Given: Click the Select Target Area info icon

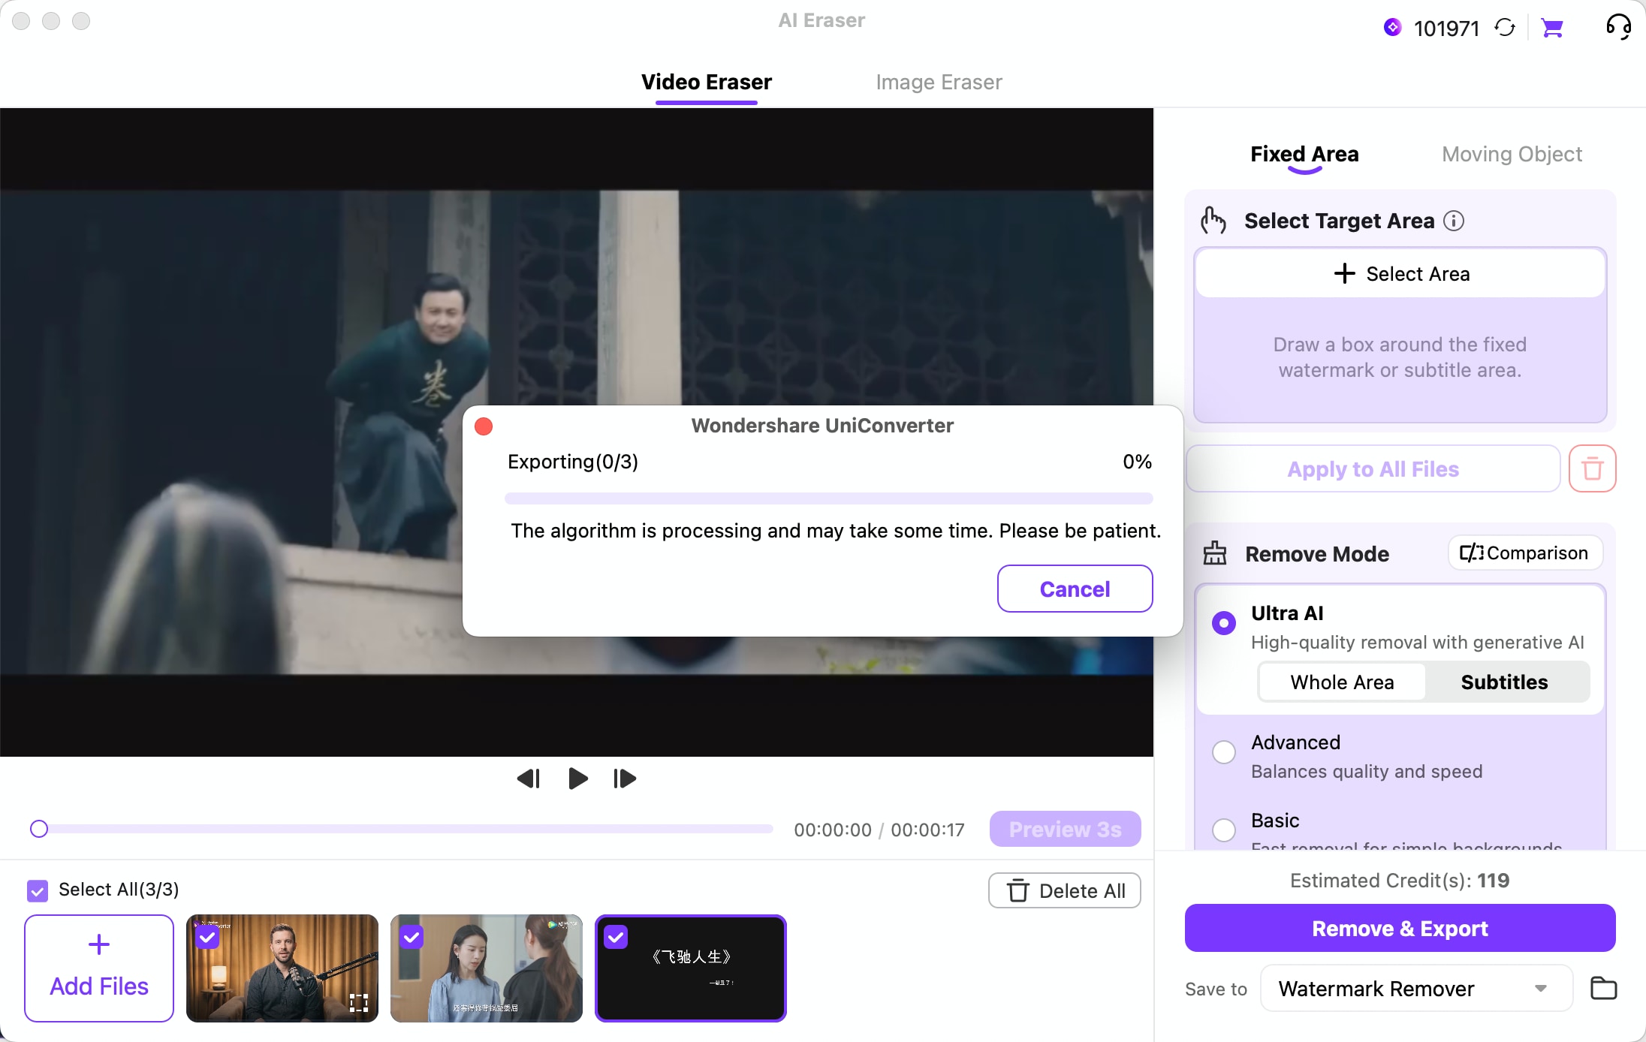Looking at the screenshot, I should 1454,221.
